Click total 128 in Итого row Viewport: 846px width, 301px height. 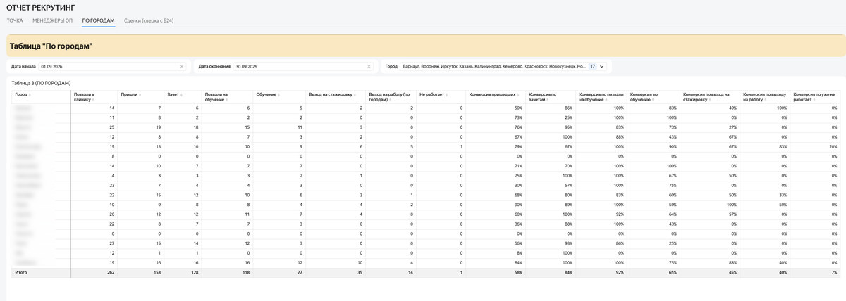click(194, 272)
